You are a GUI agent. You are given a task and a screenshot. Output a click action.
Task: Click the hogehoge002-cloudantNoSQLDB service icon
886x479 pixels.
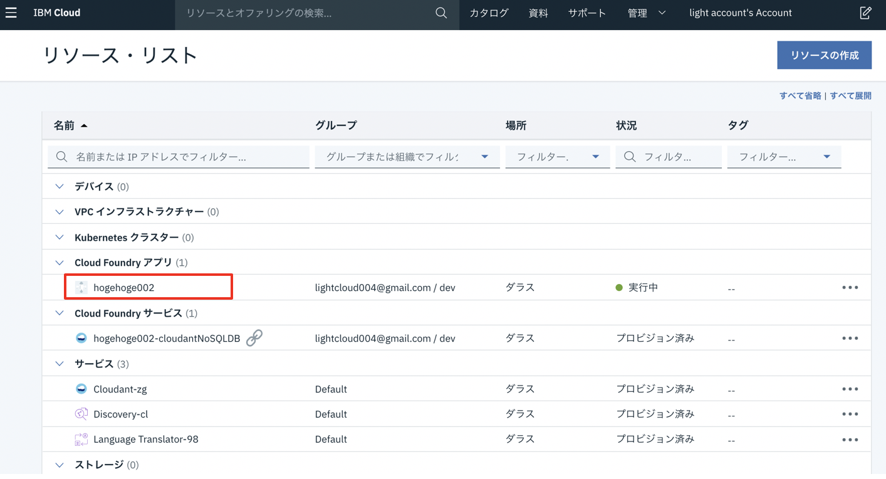click(x=81, y=339)
